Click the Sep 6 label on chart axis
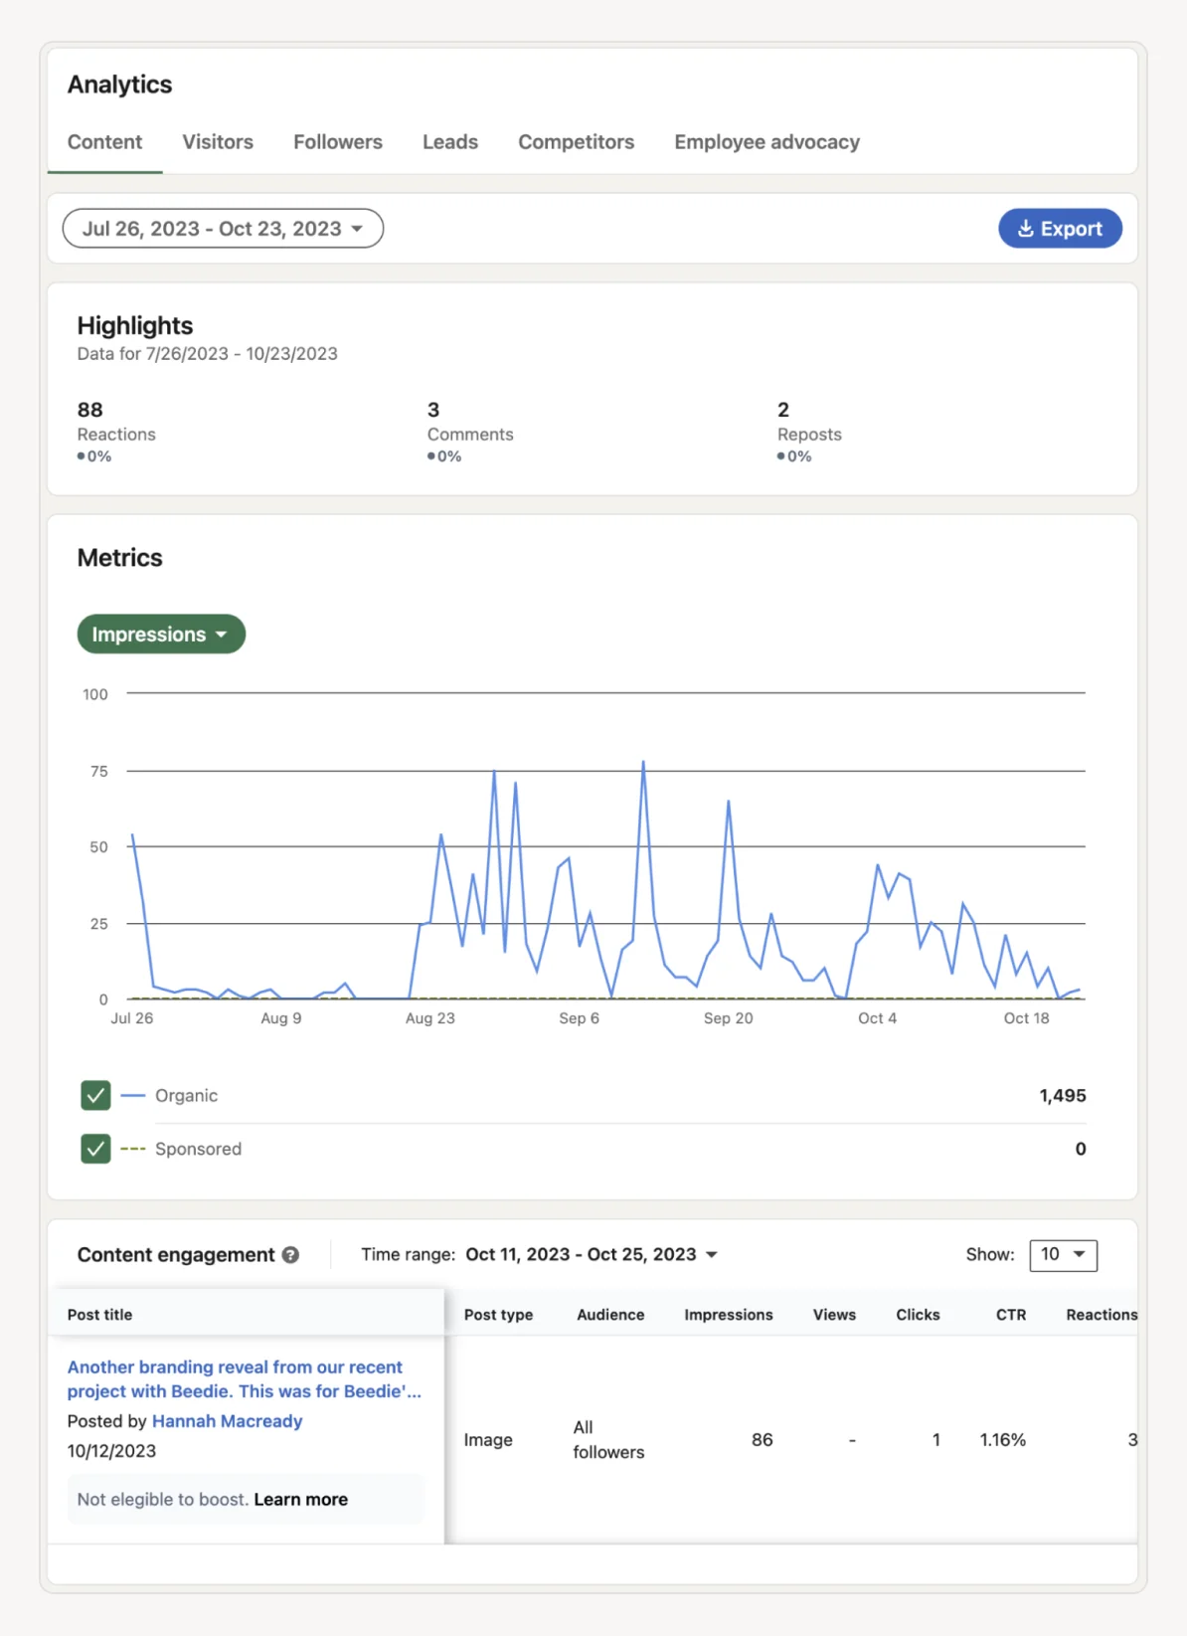This screenshot has width=1187, height=1636. point(579,1018)
